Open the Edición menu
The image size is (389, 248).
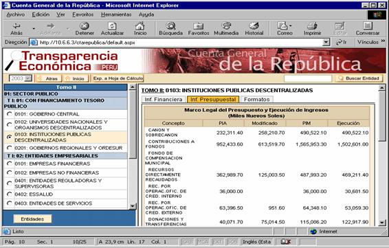tap(41, 14)
